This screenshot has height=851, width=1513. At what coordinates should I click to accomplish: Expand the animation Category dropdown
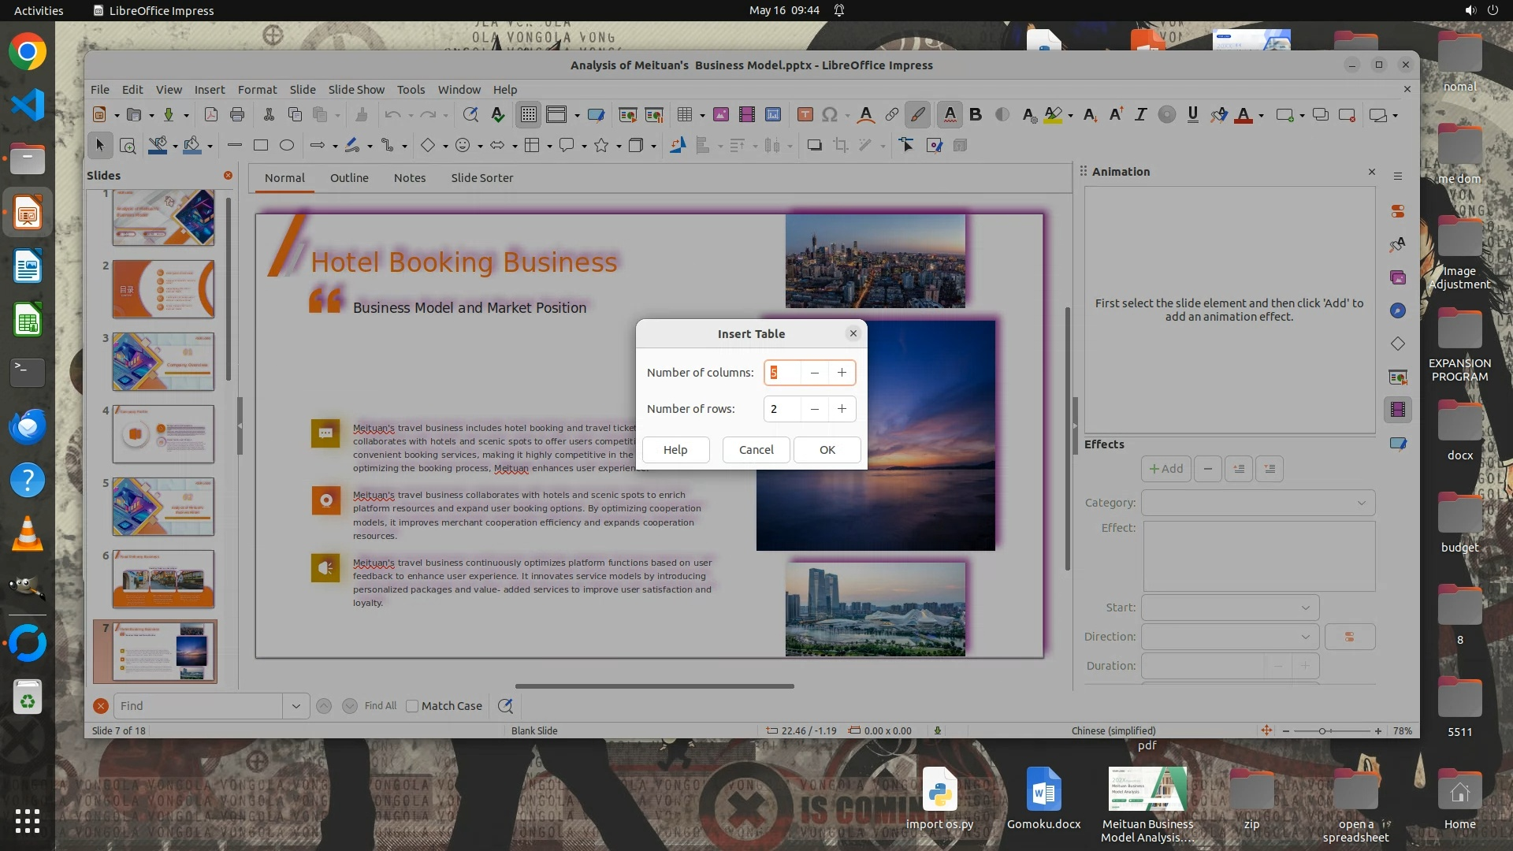(1258, 503)
